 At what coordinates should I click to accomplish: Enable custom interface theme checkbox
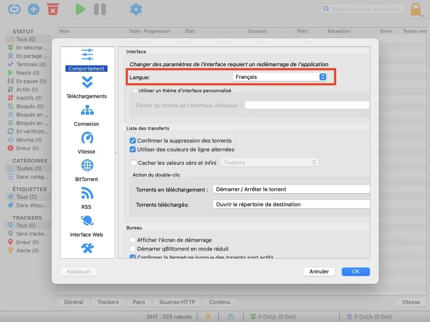(x=135, y=91)
